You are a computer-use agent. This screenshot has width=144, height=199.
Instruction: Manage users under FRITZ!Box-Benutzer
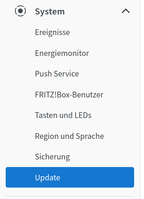click(69, 94)
